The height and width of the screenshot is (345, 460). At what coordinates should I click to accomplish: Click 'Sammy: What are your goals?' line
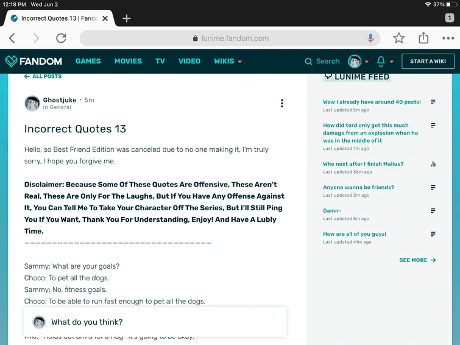(71, 266)
